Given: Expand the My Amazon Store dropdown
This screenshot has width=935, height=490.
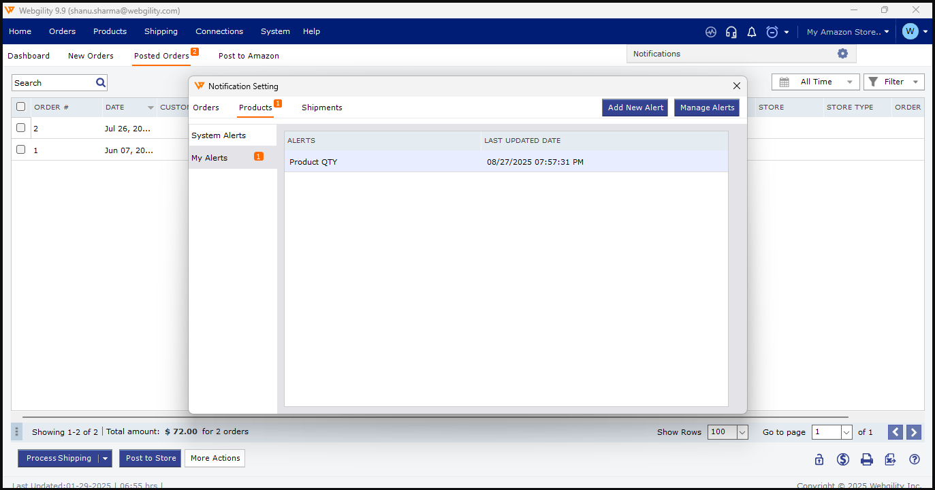Looking at the screenshot, I should [x=847, y=32].
